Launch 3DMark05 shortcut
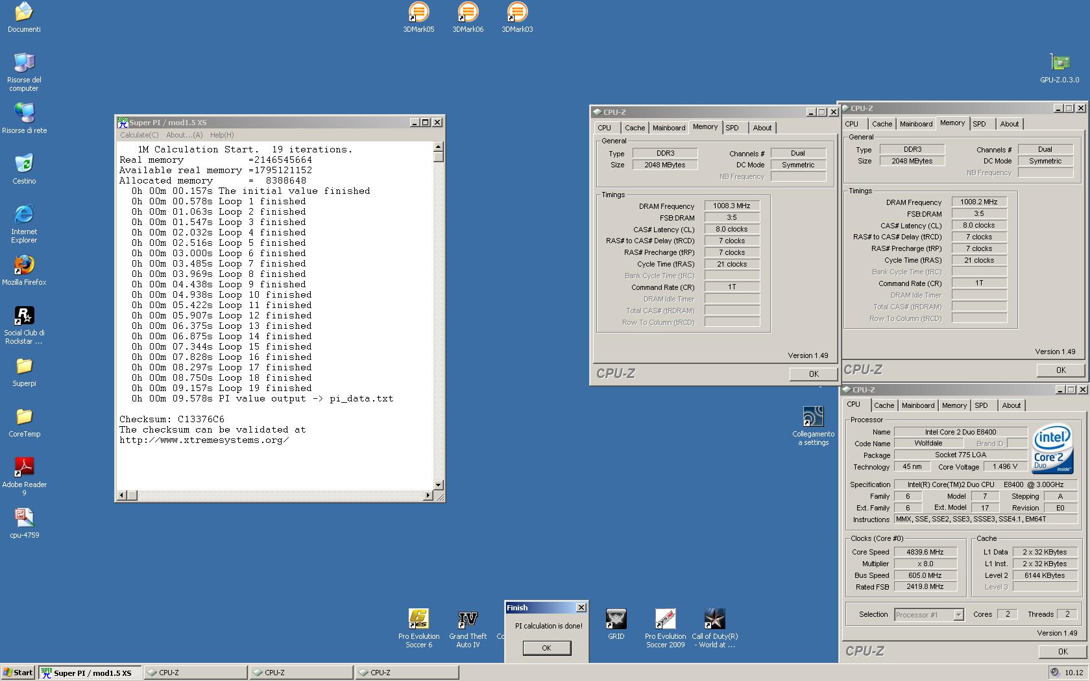 (418, 18)
